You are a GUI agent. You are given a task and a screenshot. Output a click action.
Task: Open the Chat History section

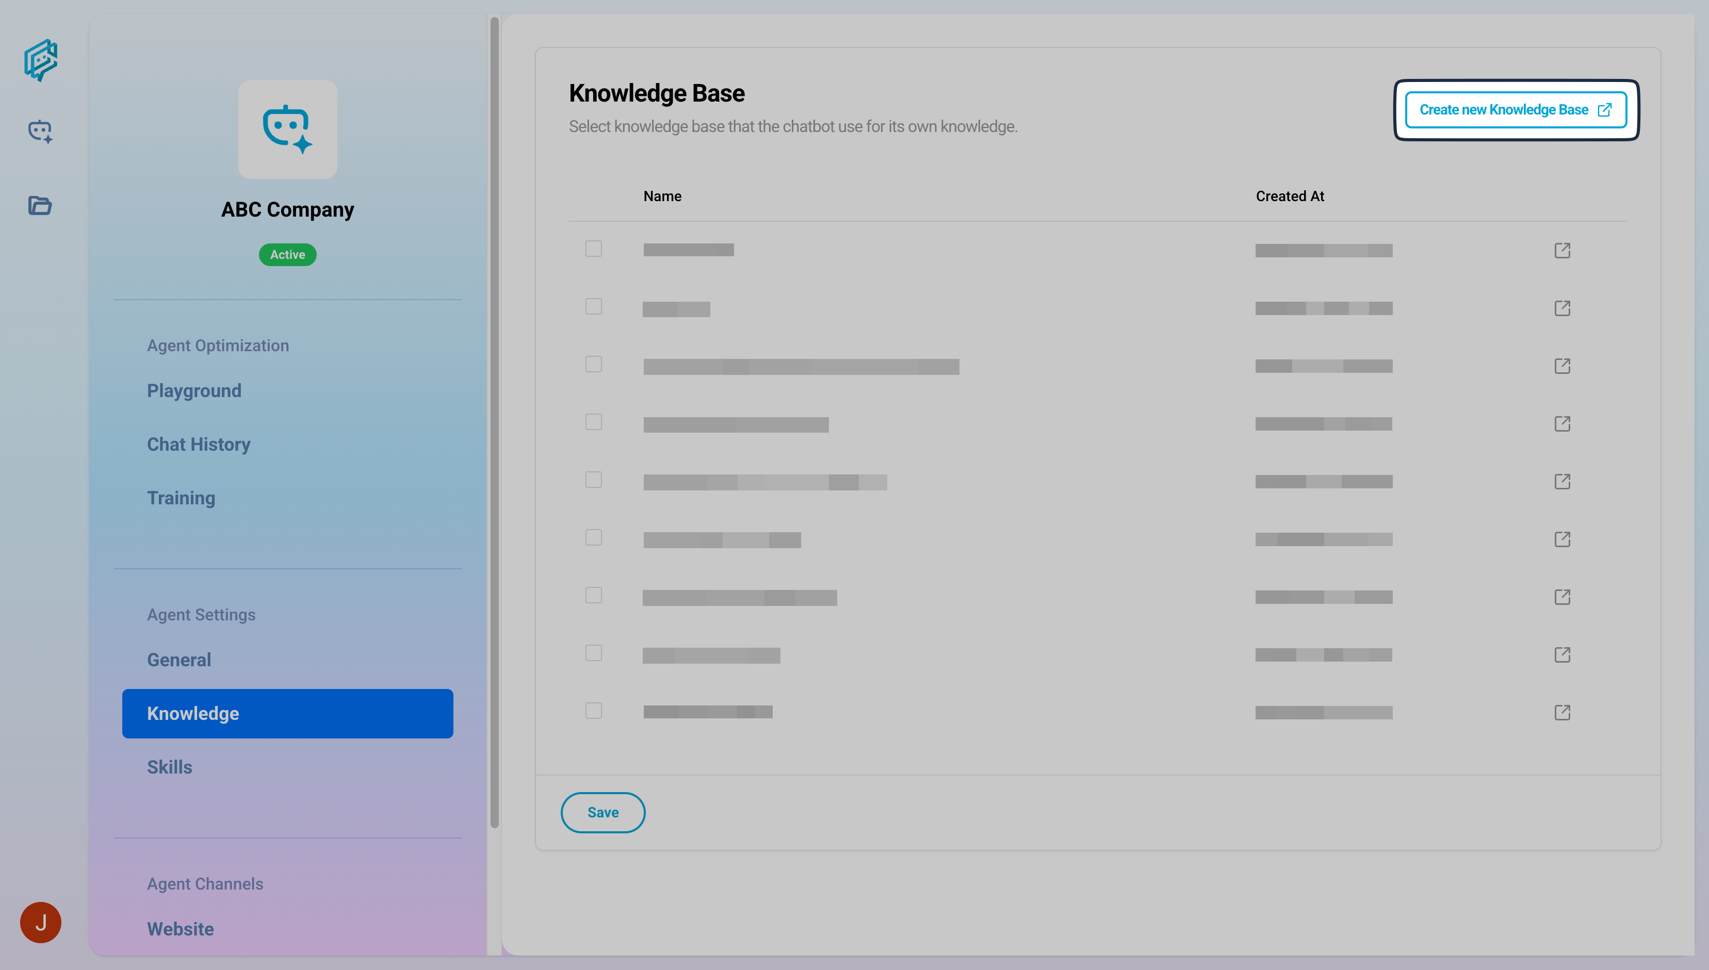click(199, 445)
